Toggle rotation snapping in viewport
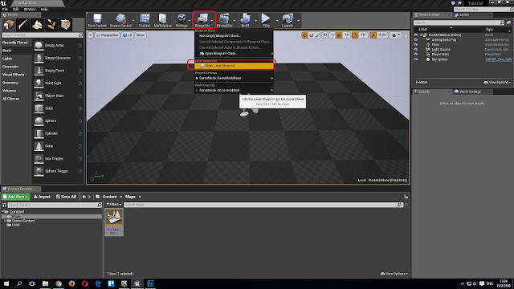 click(355, 35)
